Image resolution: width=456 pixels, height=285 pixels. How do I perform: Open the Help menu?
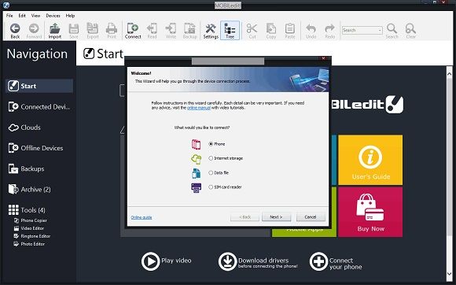pos(70,16)
